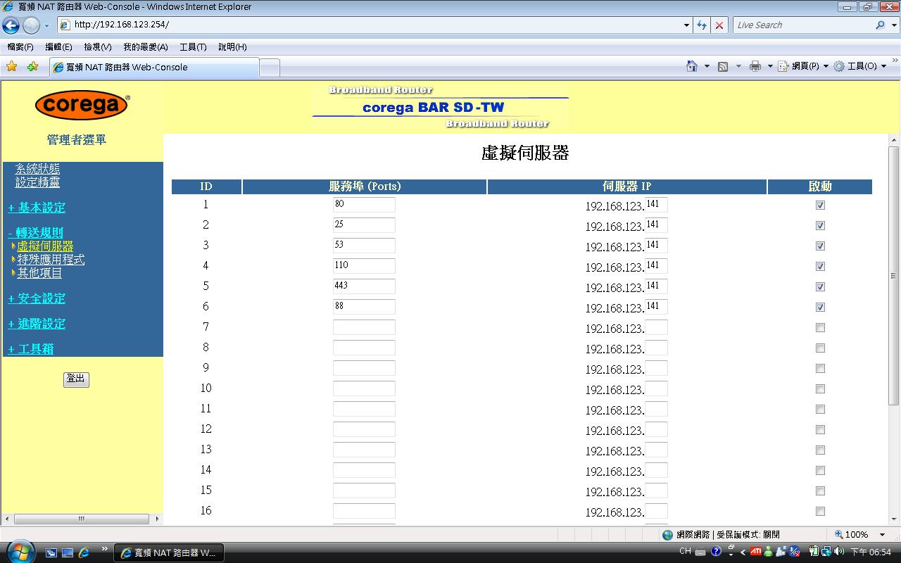The width and height of the screenshot is (901, 563).
Task: Click the Home page icon
Action: [692, 66]
